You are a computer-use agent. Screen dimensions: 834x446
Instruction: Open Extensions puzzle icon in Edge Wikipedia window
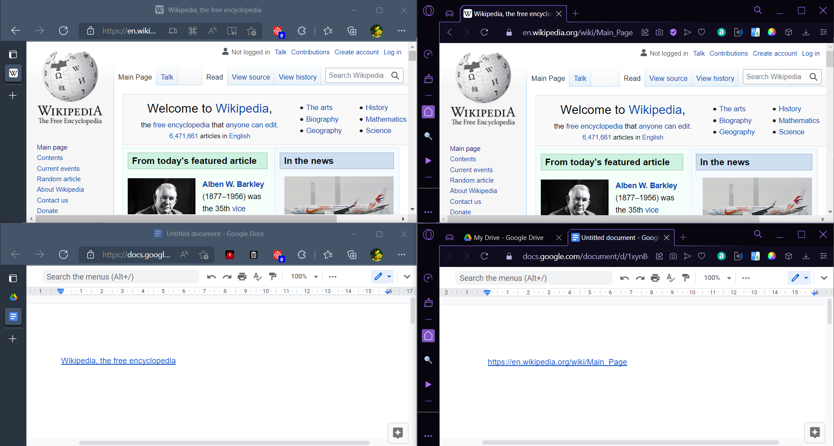point(301,30)
